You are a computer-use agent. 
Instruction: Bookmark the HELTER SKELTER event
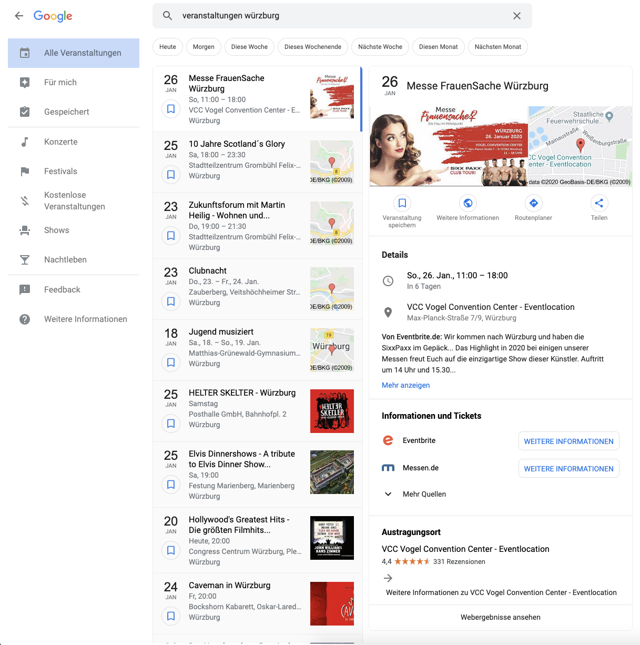(x=171, y=424)
